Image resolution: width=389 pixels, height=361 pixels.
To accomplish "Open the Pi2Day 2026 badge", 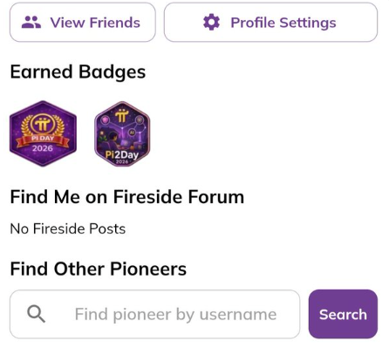I will [122, 133].
